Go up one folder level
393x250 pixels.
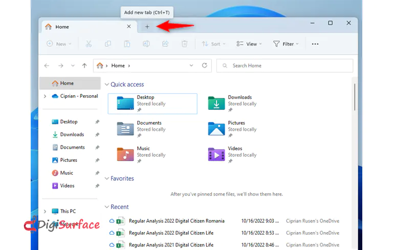tap(84, 66)
